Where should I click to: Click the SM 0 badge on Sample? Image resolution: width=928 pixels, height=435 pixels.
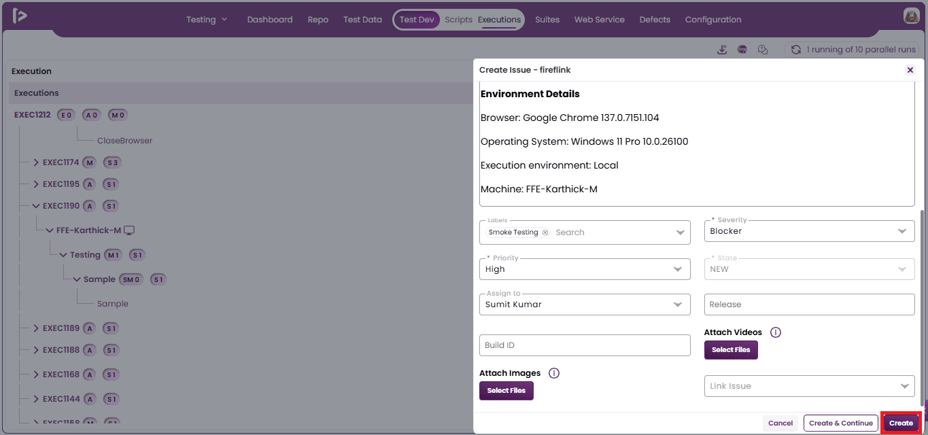click(132, 279)
